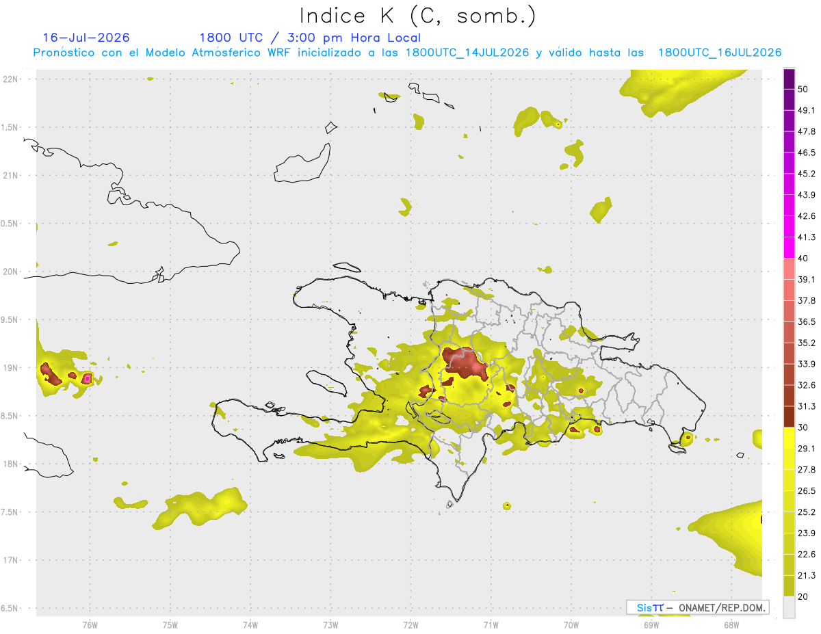
Task: Click the date label "16-Jul-2026"
Action: coord(86,38)
